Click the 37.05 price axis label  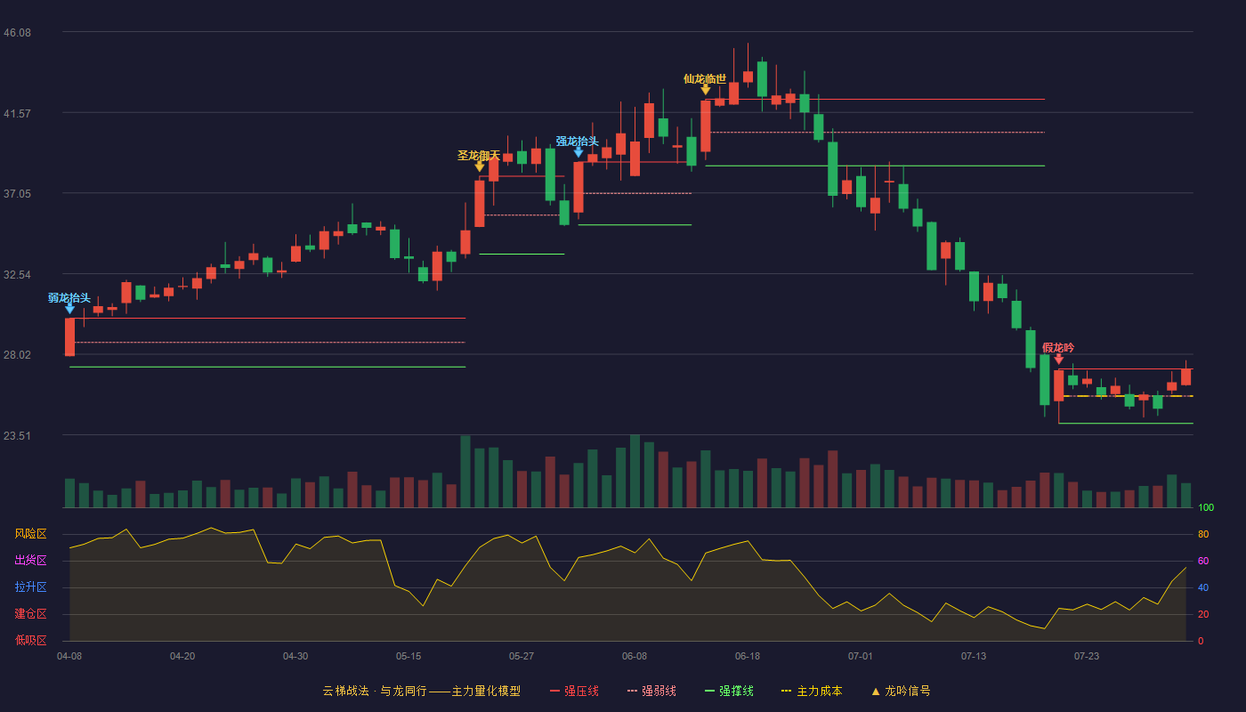(x=17, y=194)
